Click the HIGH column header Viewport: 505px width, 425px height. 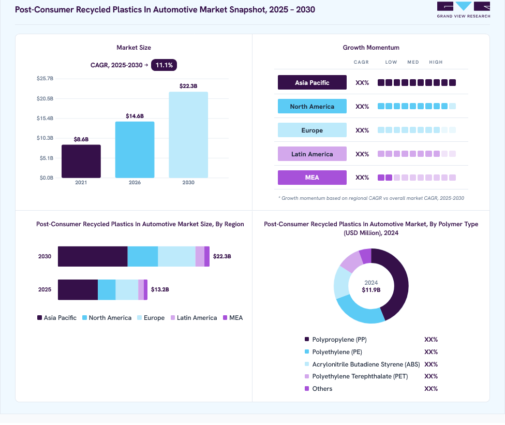click(x=436, y=62)
